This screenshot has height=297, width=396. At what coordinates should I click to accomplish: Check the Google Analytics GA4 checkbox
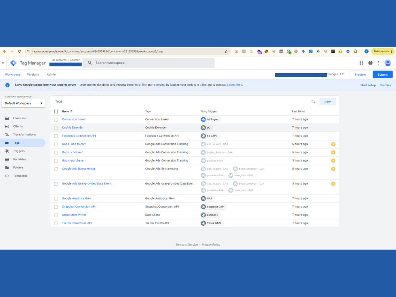[56, 198]
